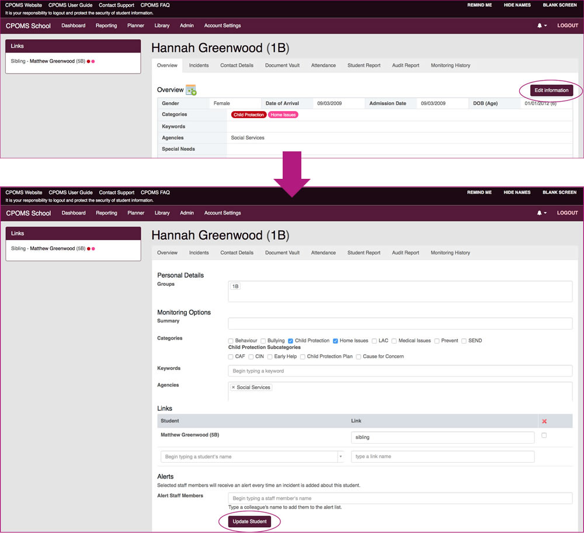584x533 pixels.
Task: Click the Edit information button
Action: tap(551, 90)
